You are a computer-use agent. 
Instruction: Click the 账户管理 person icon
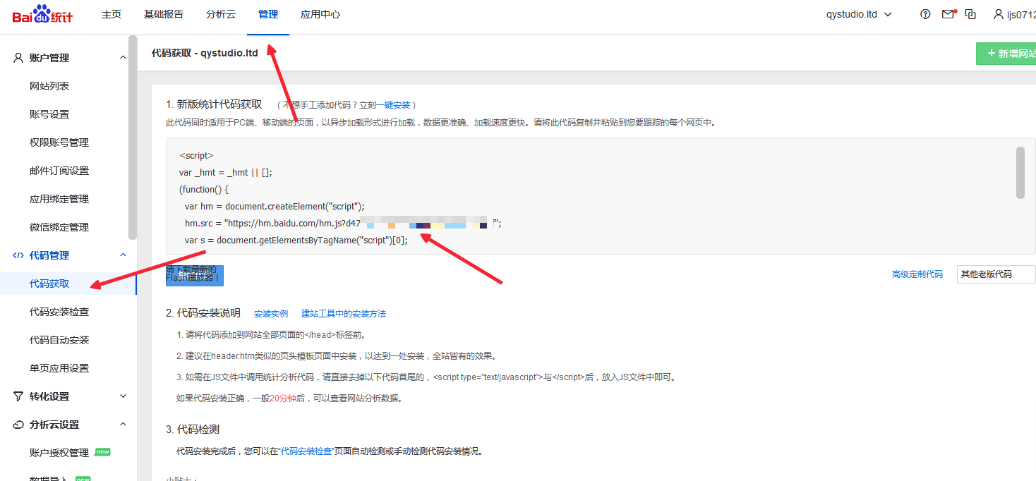tap(19, 58)
